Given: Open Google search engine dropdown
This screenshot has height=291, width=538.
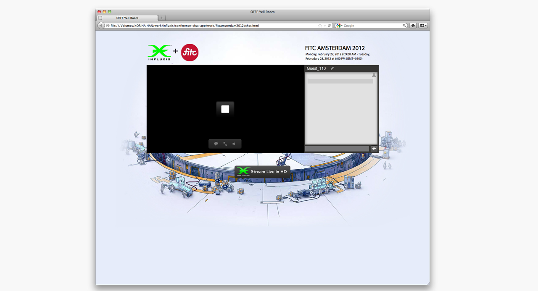Looking at the screenshot, I should click(339, 26).
